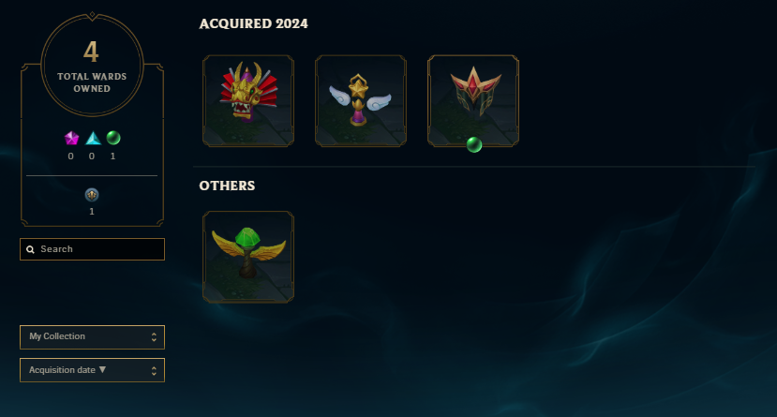Toggle descending arrow beside Acquisition date

[x=102, y=369]
